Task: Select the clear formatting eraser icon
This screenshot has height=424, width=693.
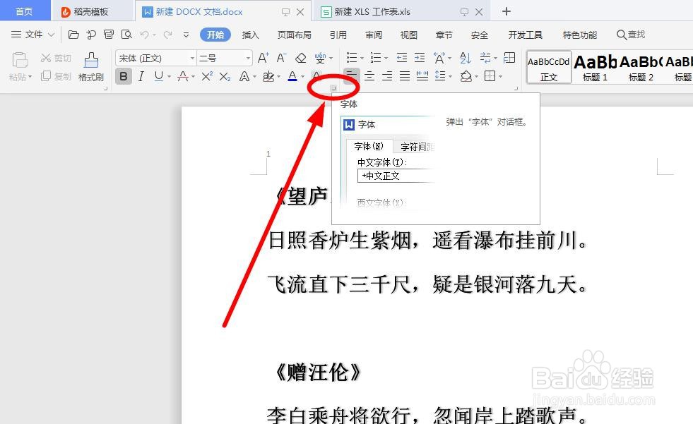Action: 300,56
